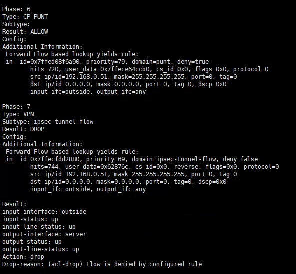Click the Result: DROP line
The image size is (296, 274).
(x=23, y=129)
